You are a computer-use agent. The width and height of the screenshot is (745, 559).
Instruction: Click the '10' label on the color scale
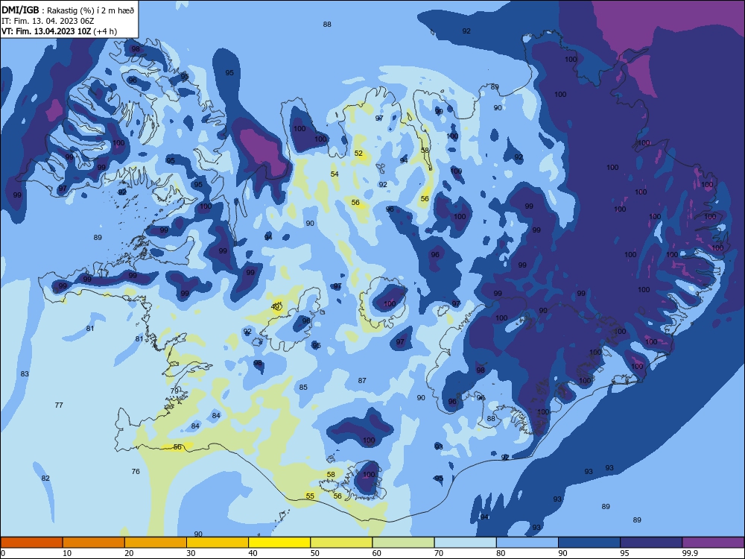tap(67, 553)
